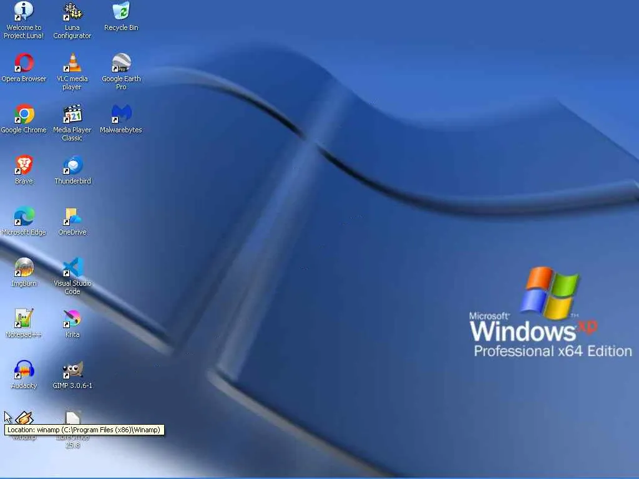Click the OneDrive shortcut icon

(x=72, y=216)
